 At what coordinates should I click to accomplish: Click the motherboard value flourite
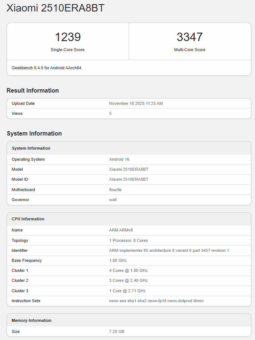(x=115, y=190)
